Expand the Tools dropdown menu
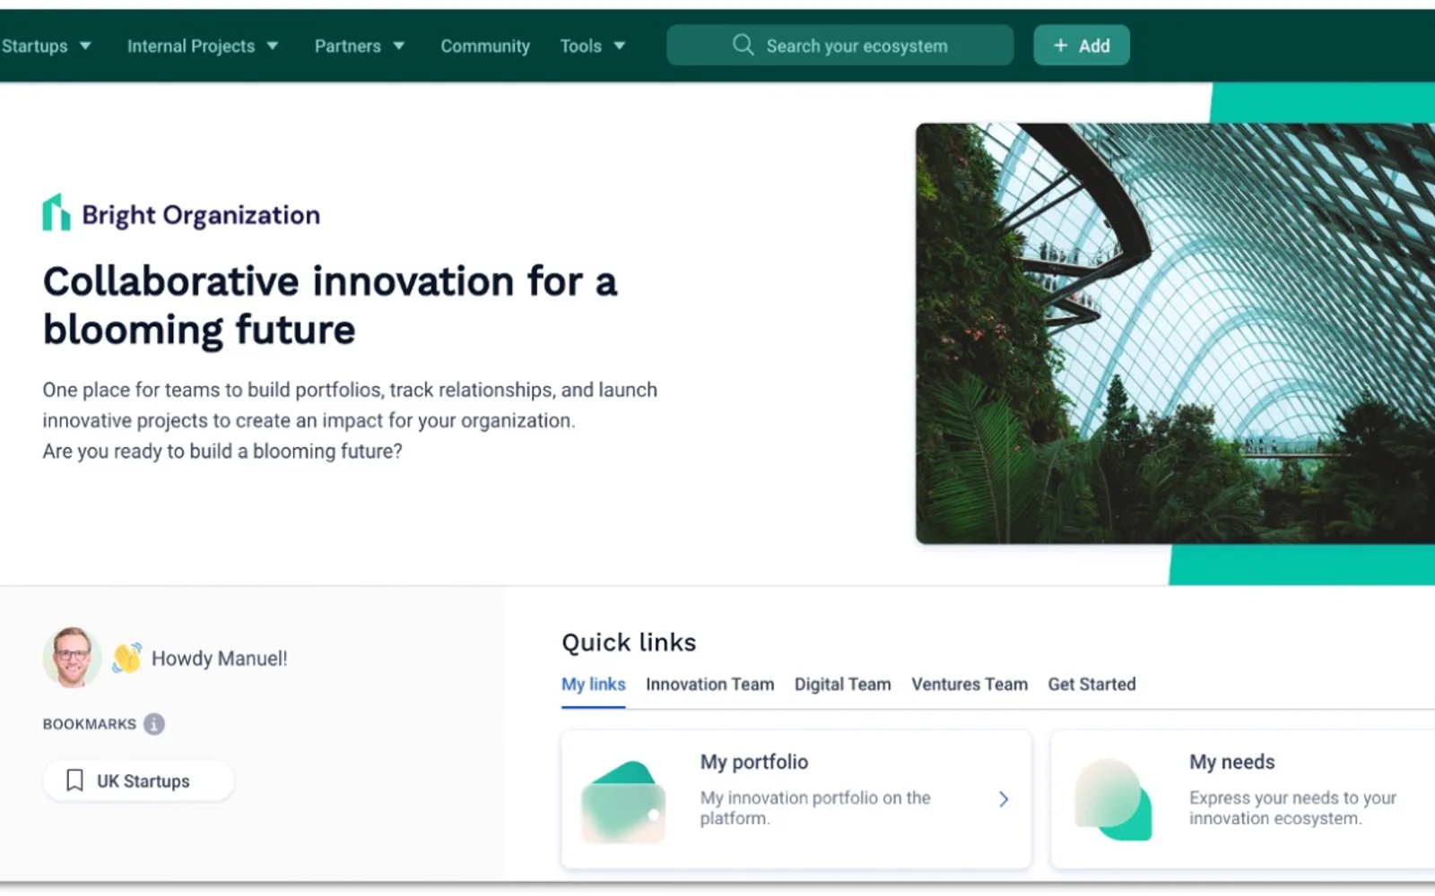 point(593,46)
